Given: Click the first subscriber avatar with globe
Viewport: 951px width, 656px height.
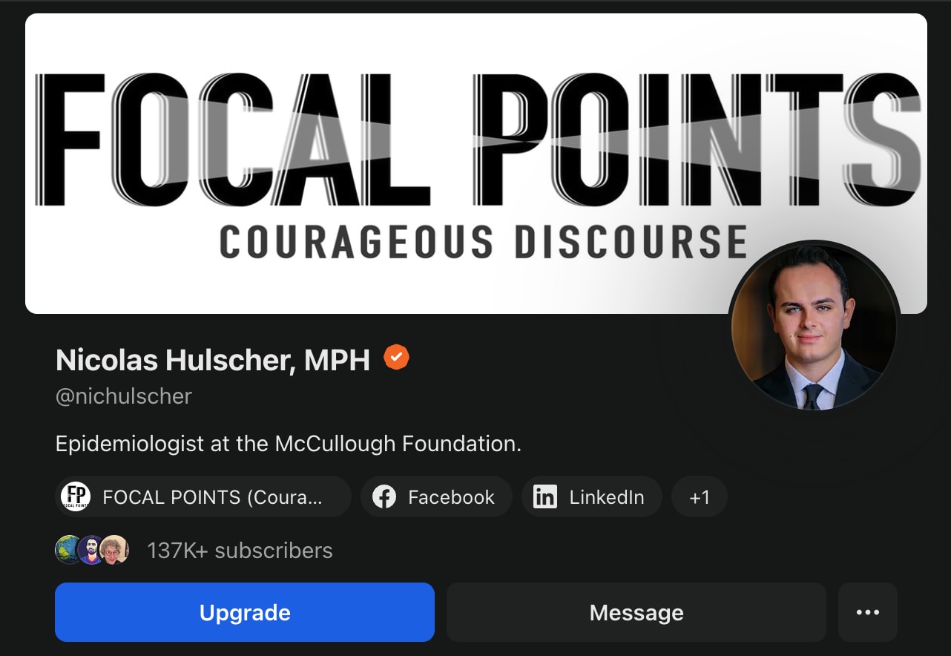Looking at the screenshot, I should click(69, 550).
